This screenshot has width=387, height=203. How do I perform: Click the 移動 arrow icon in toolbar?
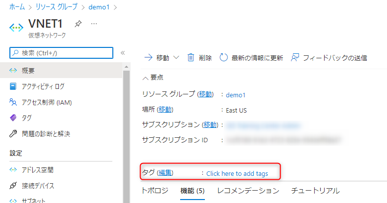pos(148,58)
